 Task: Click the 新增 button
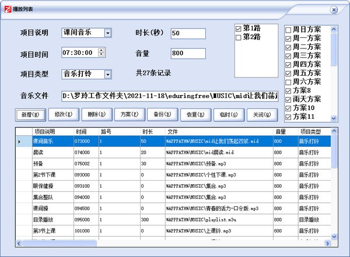click(29, 114)
